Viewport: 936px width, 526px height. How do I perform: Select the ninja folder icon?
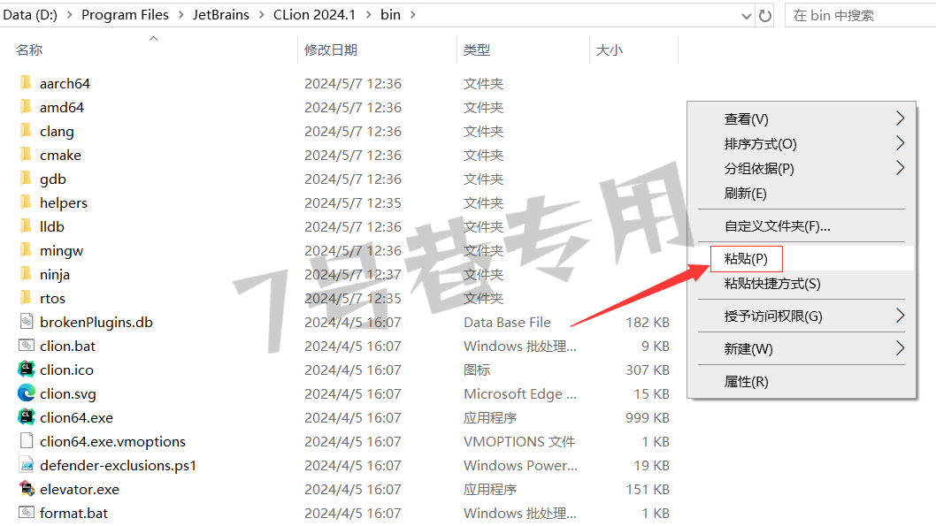pos(26,274)
